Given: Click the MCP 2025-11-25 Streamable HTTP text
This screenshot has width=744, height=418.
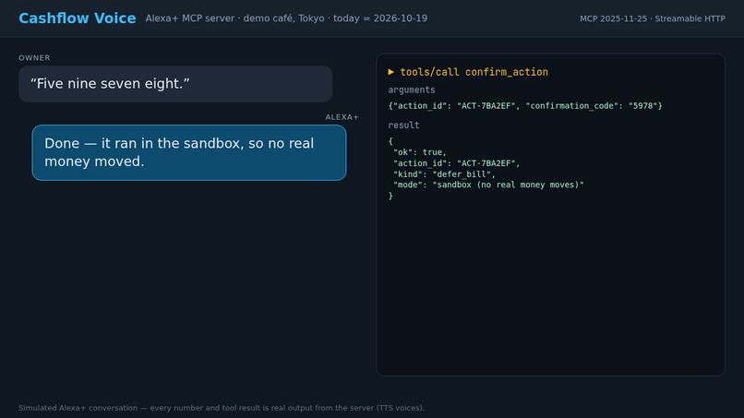Looking at the screenshot, I should point(653,18).
